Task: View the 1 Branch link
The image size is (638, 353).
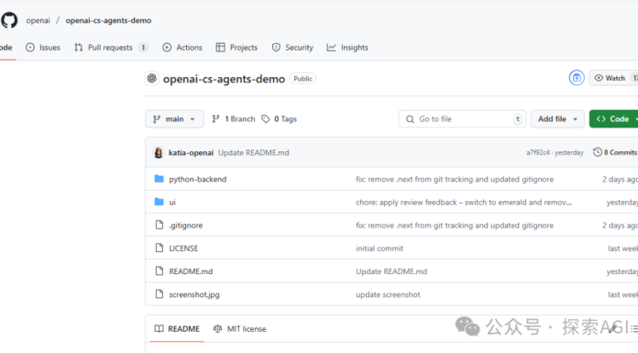Action: coord(234,119)
